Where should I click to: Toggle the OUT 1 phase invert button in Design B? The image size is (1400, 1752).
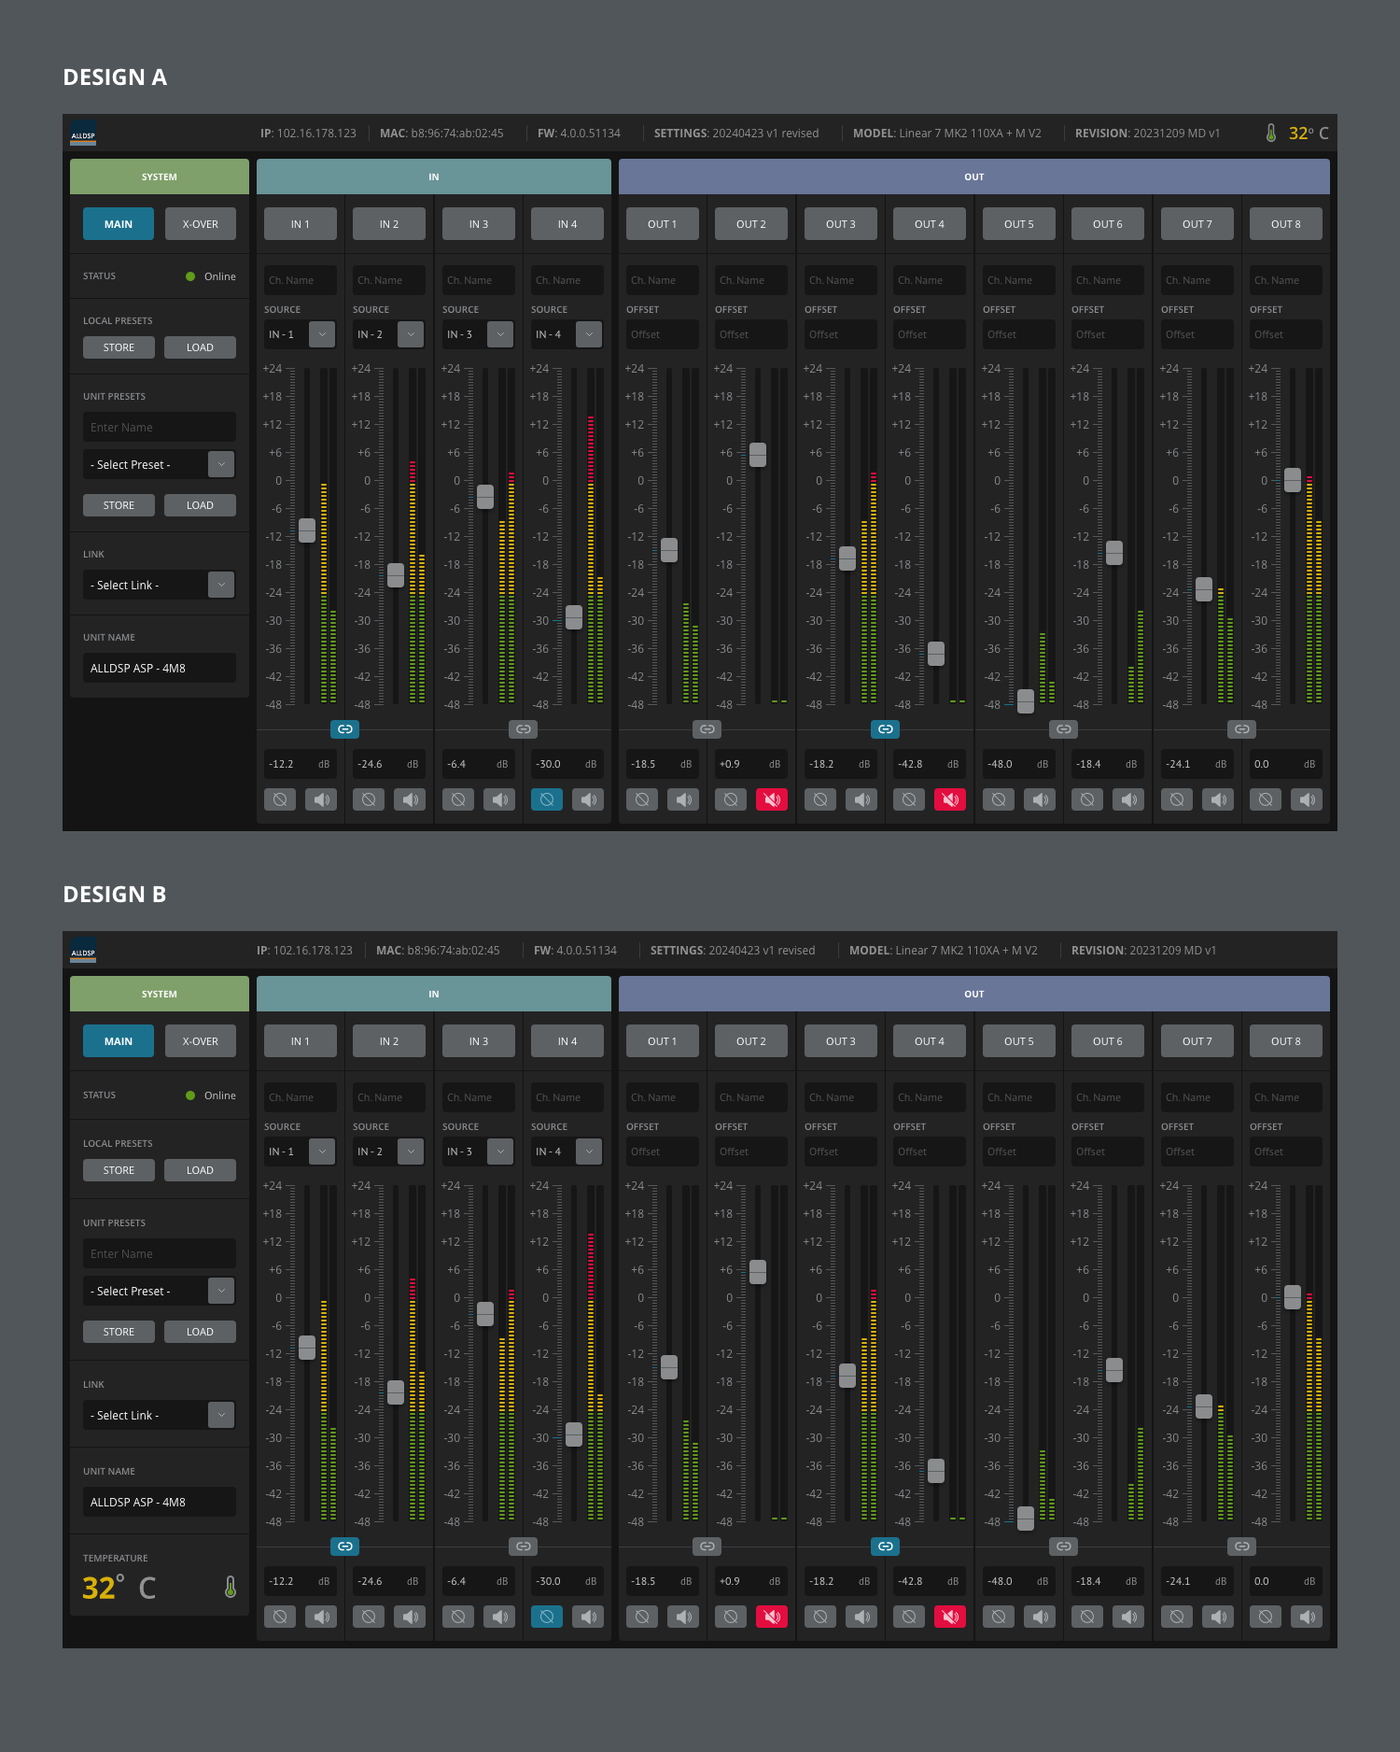(x=642, y=1617)
